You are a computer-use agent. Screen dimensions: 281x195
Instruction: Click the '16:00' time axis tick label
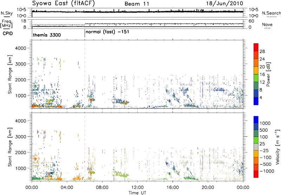pyautogui.click(x=172, y=188)
